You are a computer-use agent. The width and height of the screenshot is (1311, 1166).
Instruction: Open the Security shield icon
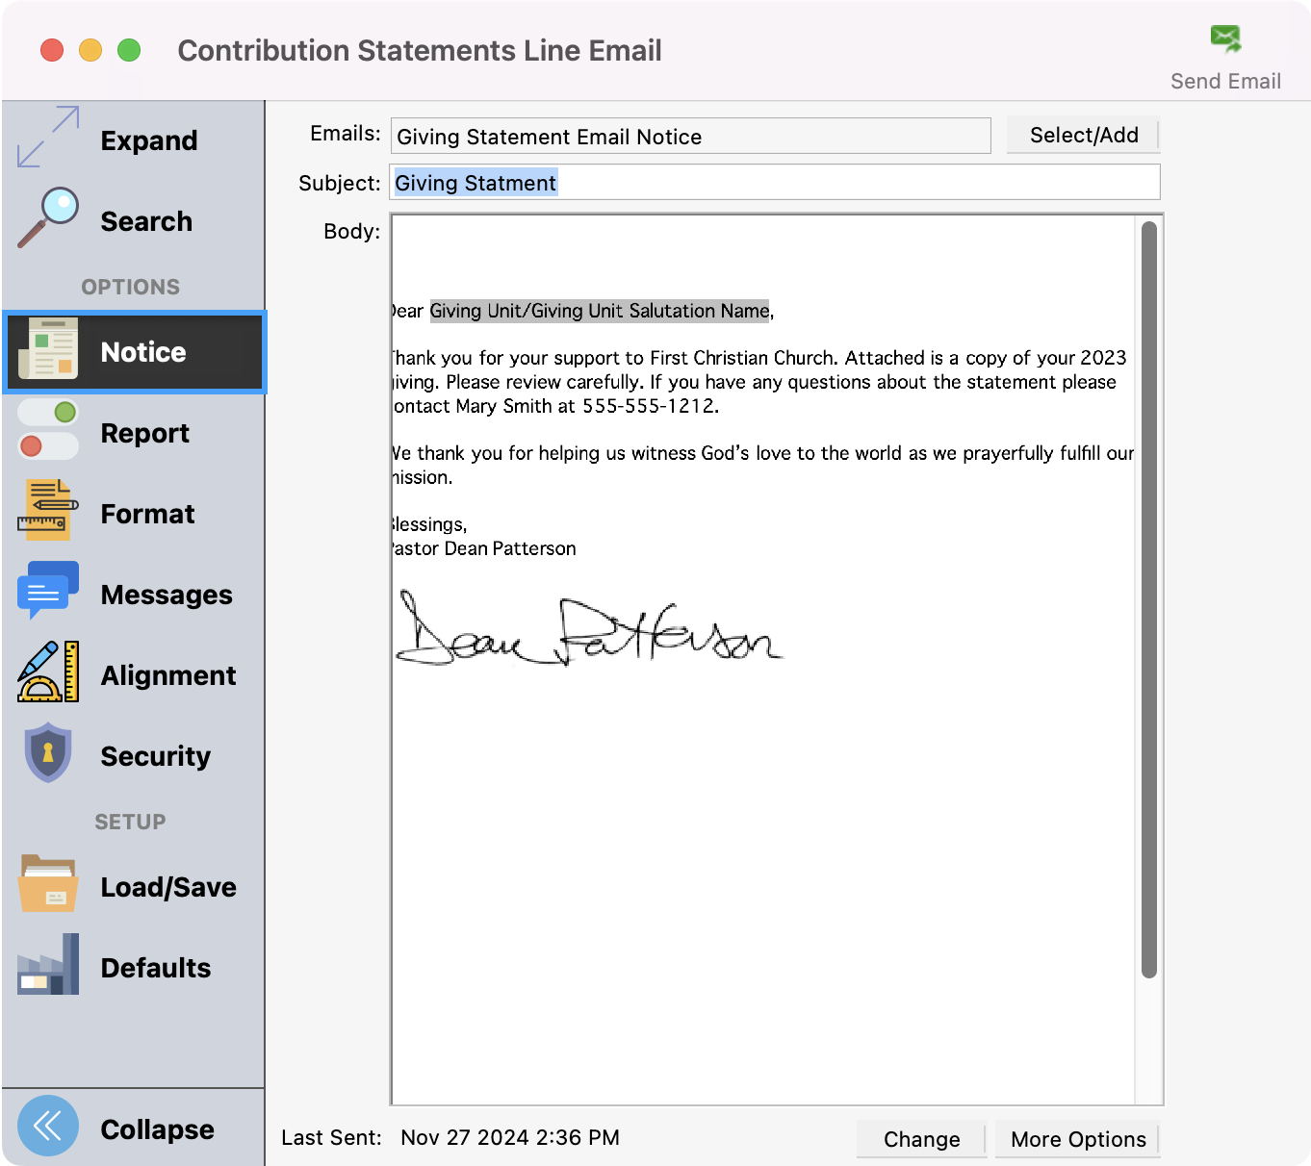tap(48, 753)
